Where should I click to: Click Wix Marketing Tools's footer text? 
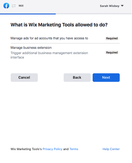point(26,149)
